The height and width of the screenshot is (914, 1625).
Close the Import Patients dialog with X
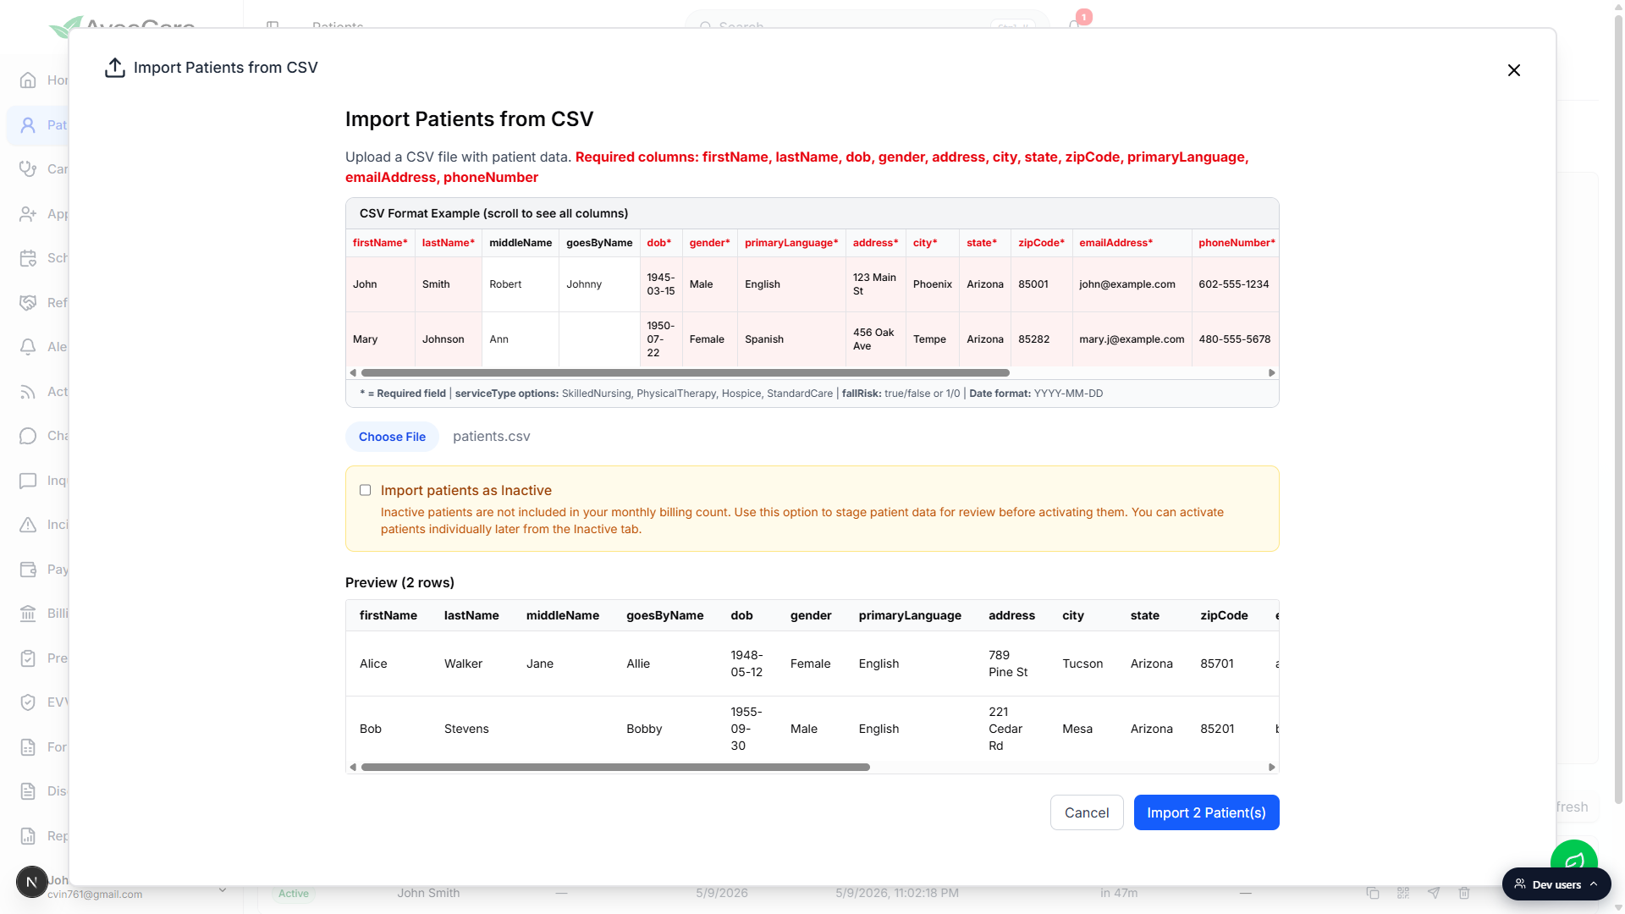1514,70
